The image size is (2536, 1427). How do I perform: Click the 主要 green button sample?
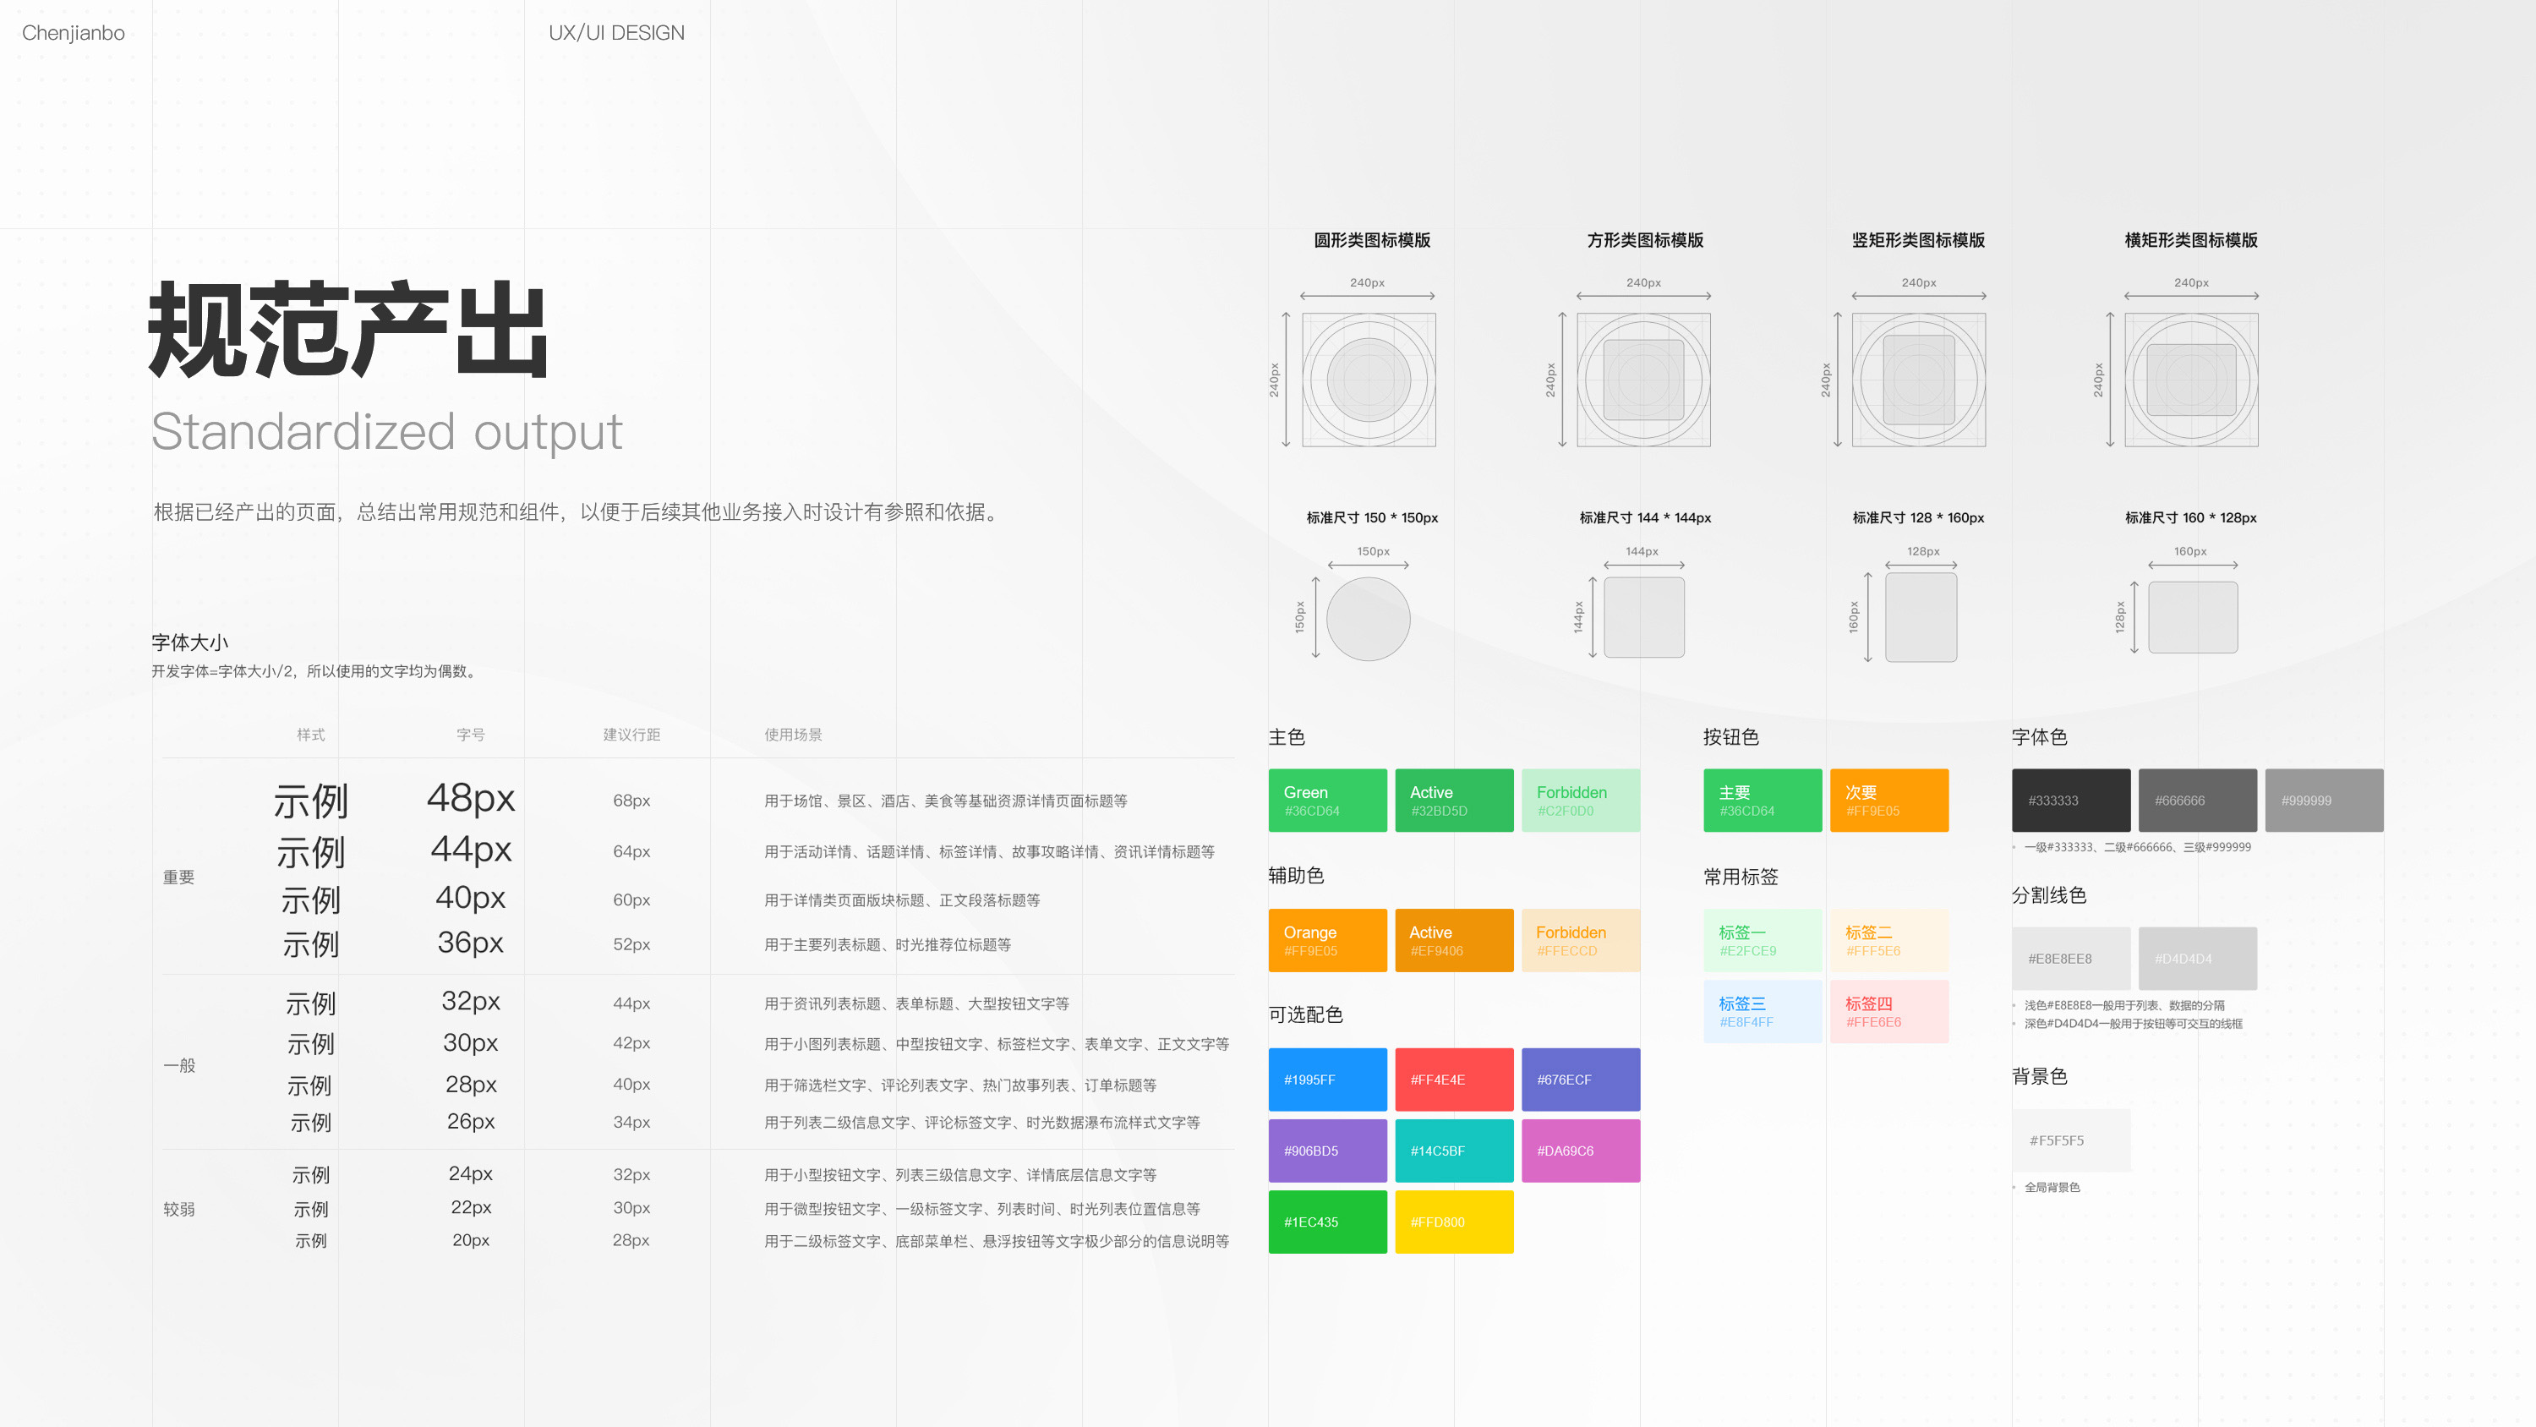(1763, 801)
